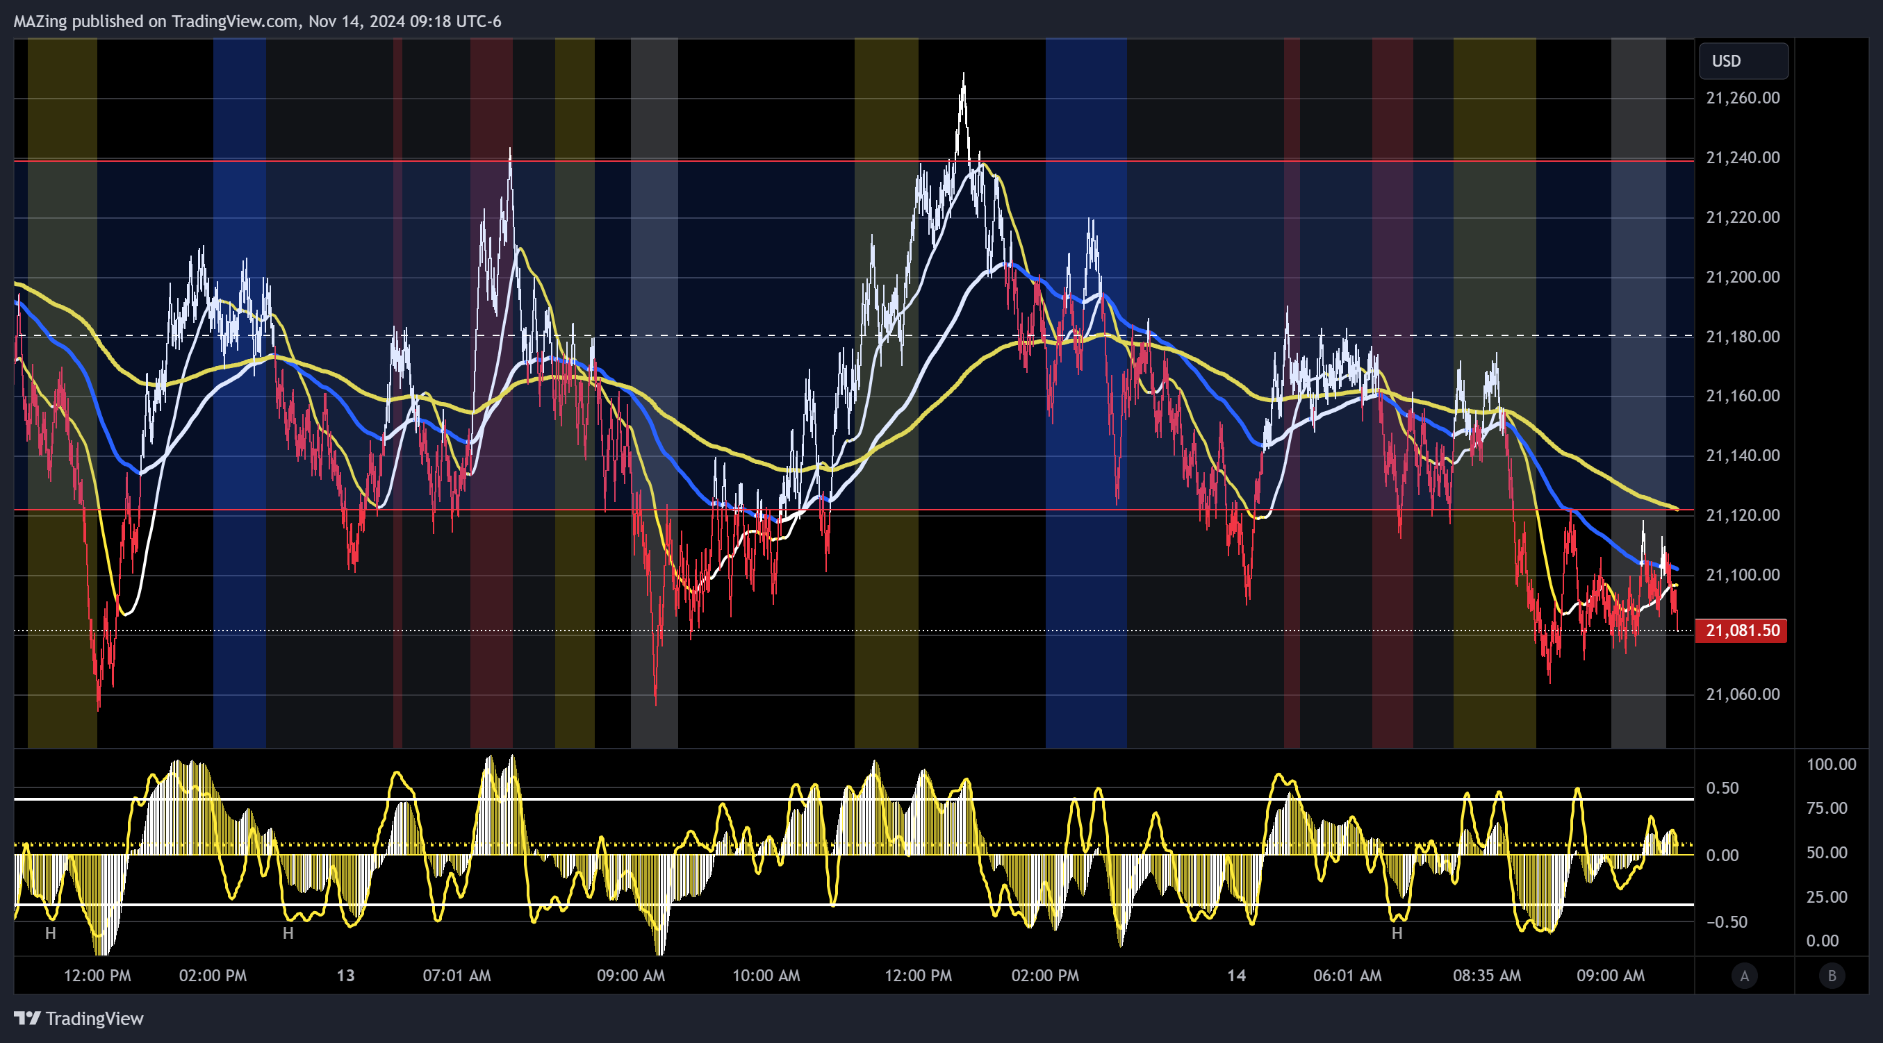1883x1043 pixels.
Task: Click the 10:00 AM time label
Action: [x=766, y=976]
